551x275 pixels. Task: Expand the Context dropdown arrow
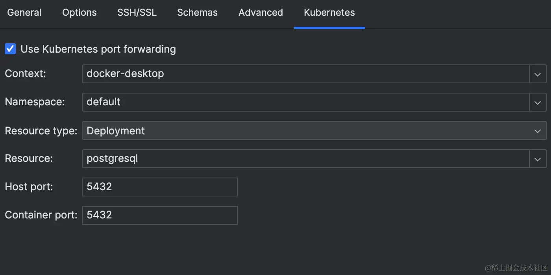(x=538, y=74)
